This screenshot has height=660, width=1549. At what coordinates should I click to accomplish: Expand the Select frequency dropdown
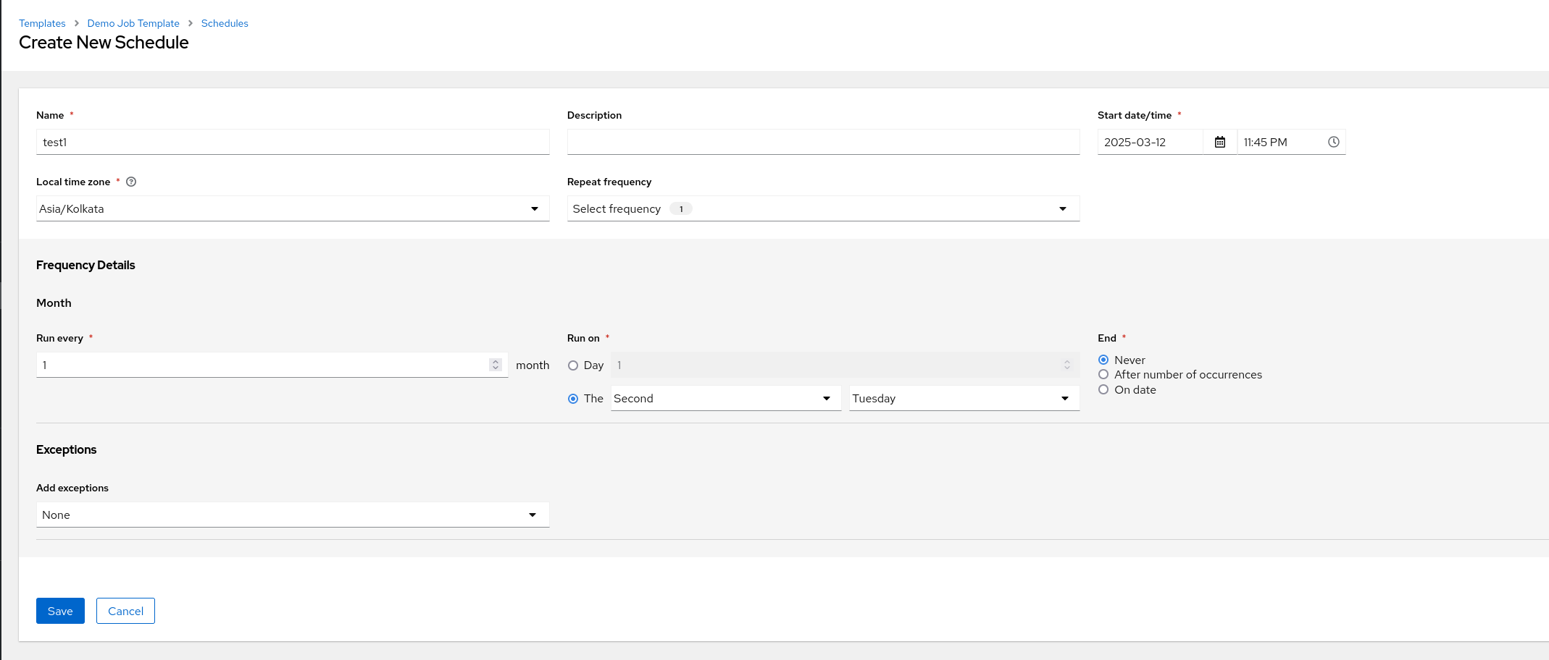[x=823, y=209]
